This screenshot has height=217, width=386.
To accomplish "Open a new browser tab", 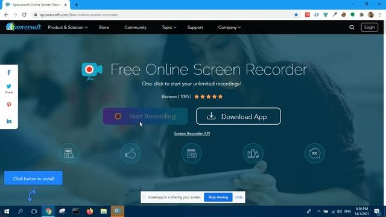I will coord(77,5).
